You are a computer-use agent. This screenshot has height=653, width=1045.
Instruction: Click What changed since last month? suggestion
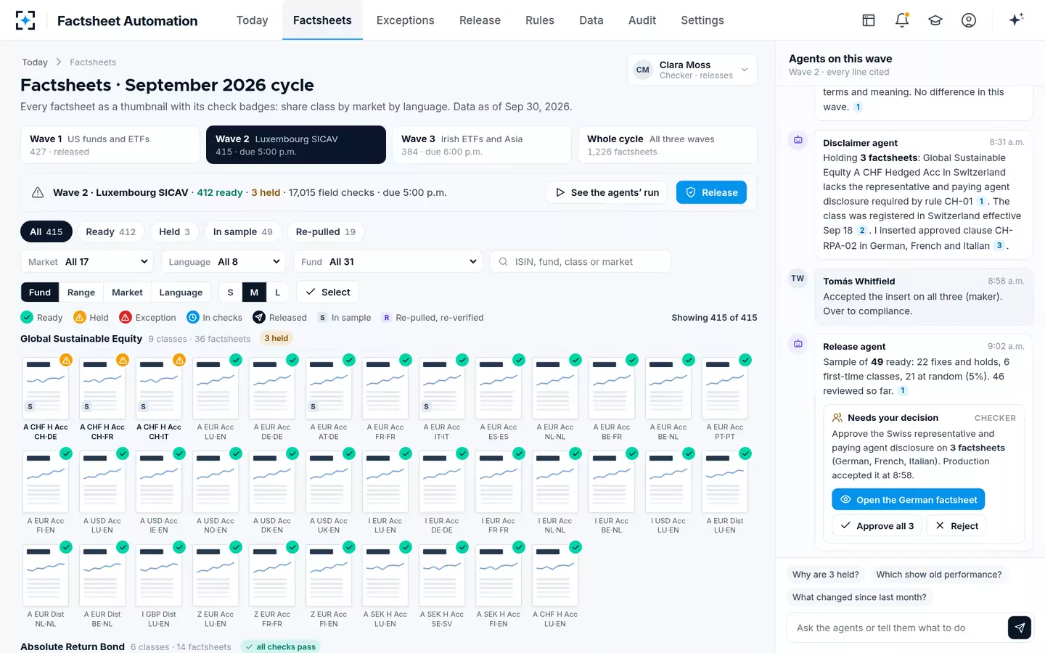(x=859, y=597)
